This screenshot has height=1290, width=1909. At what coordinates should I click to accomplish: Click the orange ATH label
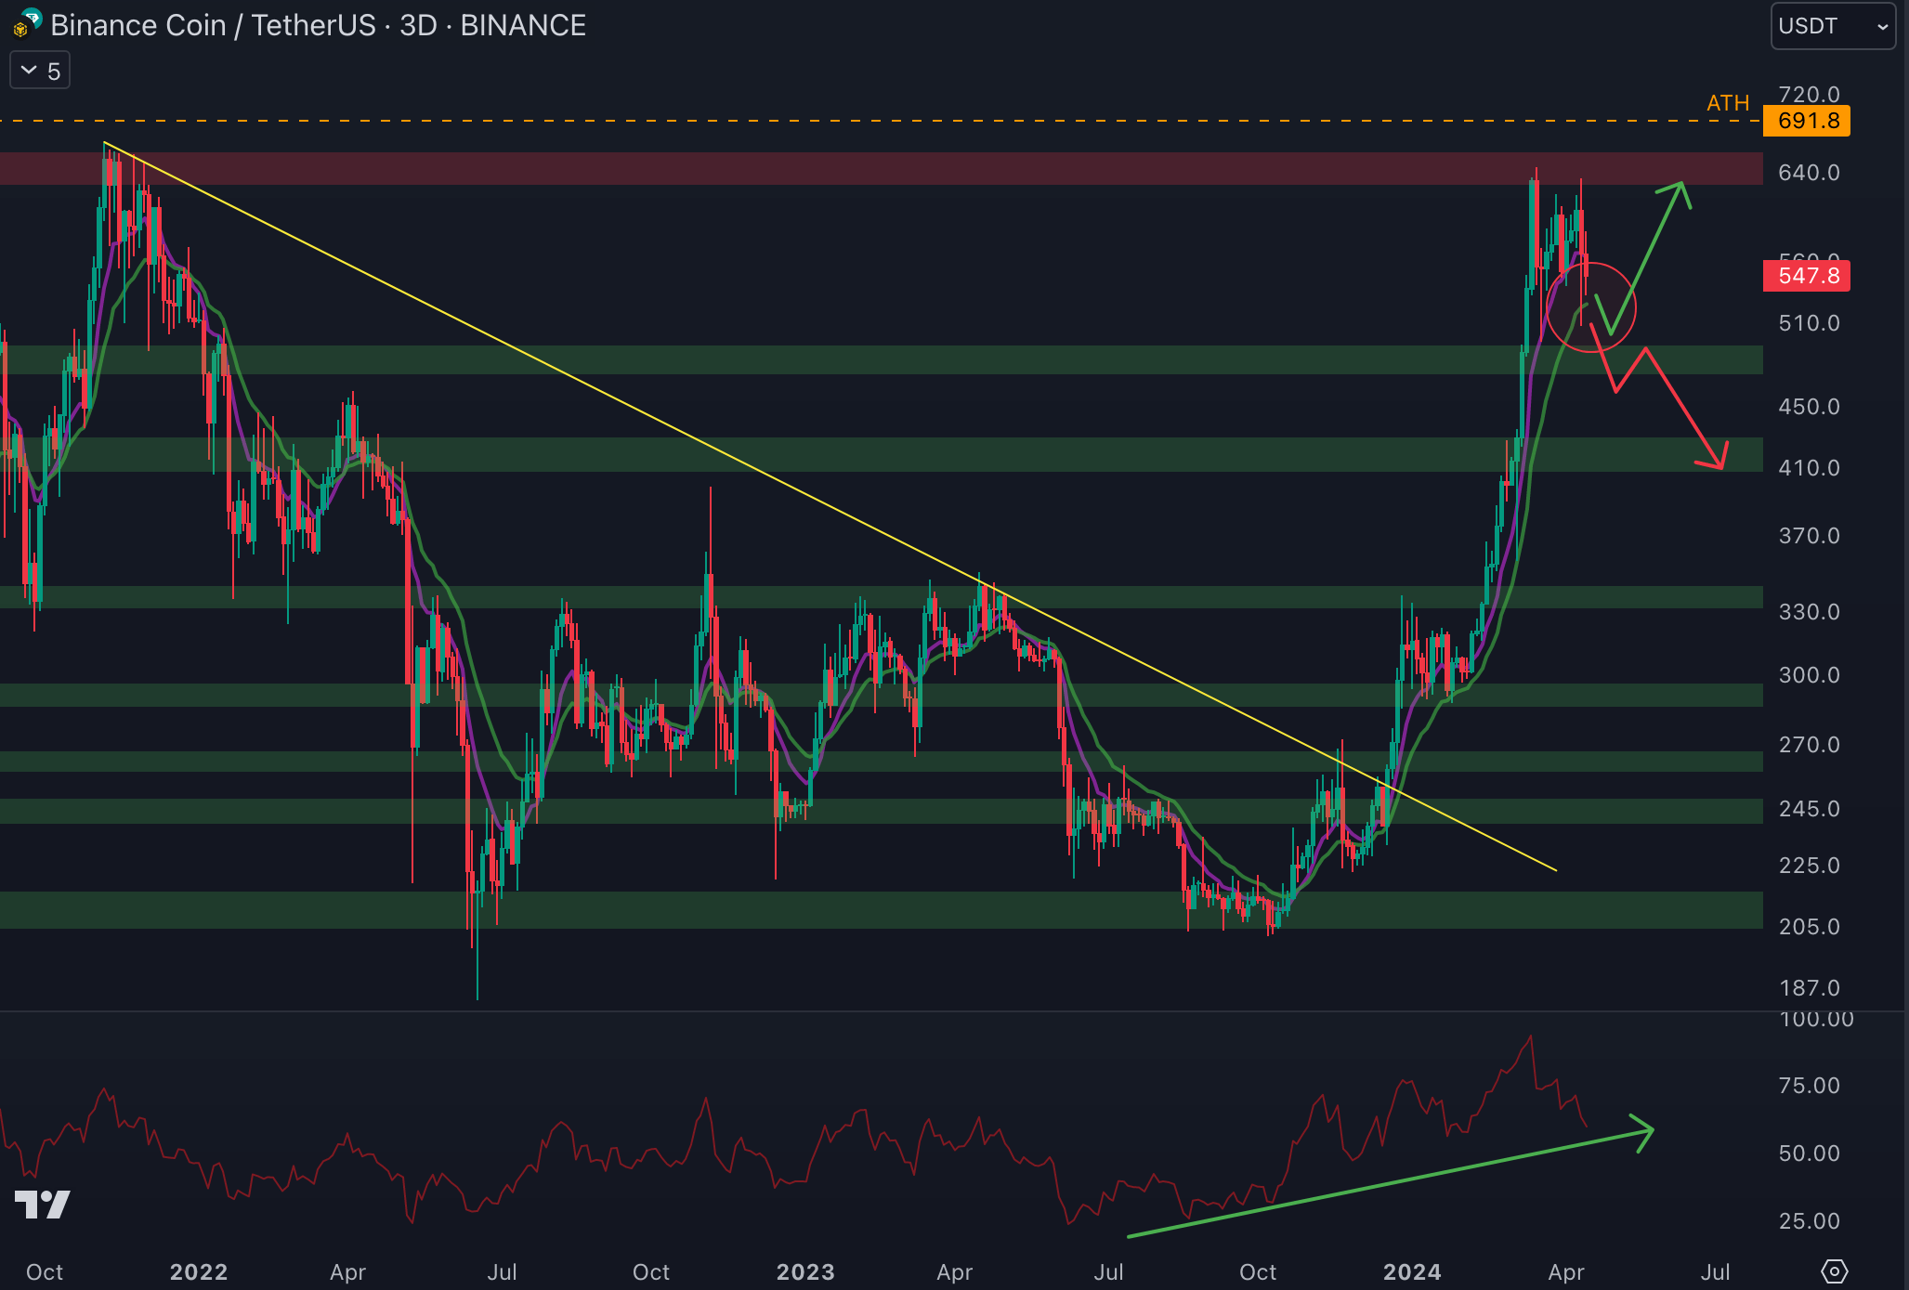tap(1727, 103)
